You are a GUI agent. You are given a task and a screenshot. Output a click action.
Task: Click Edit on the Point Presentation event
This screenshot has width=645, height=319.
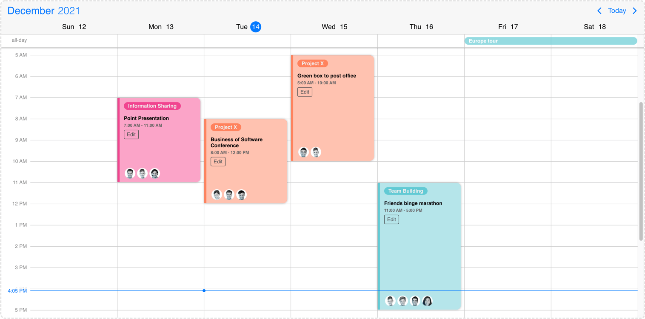pyautogui.click(x=131, y=134)
